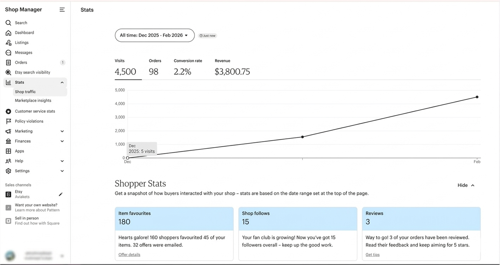Click the Etsy search visibility icon

click(x=8, y=72)
